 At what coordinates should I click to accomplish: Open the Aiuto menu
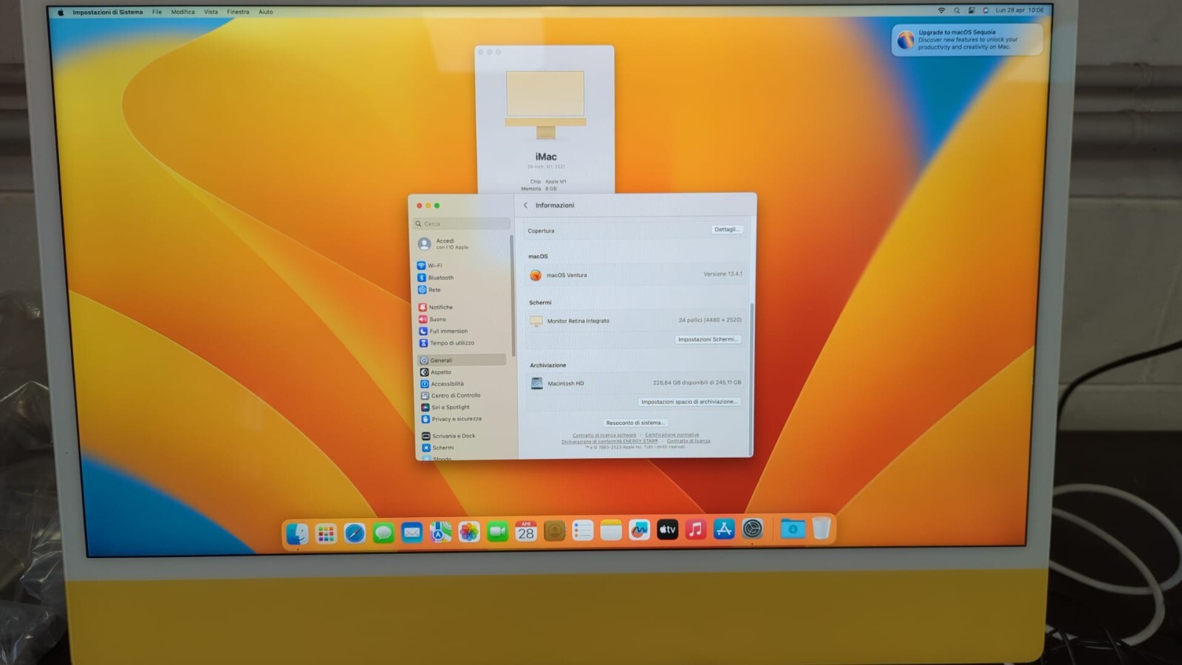266,12
